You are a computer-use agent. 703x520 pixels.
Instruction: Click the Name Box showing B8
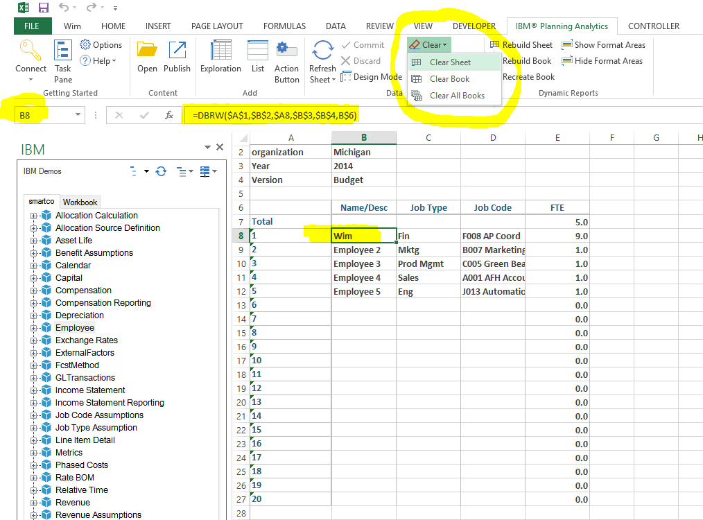click(44, 115)
